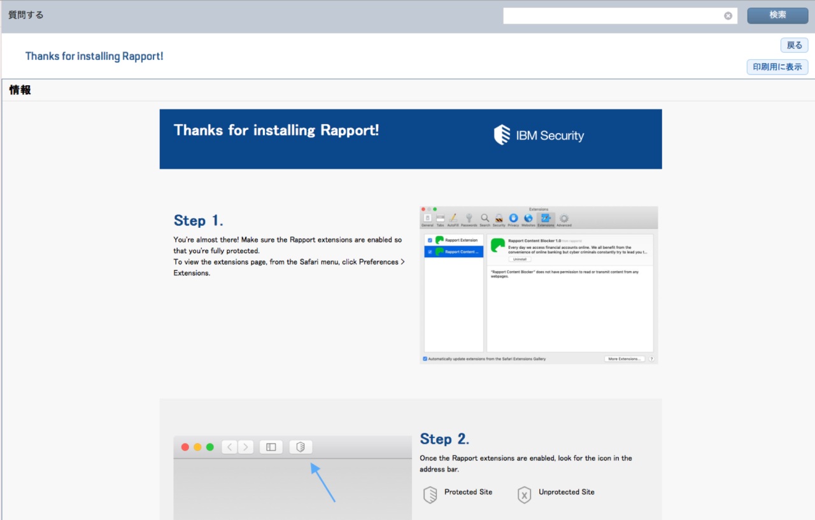Click the Step 2. heading
815x520 pixels.
tap(444, 439)
